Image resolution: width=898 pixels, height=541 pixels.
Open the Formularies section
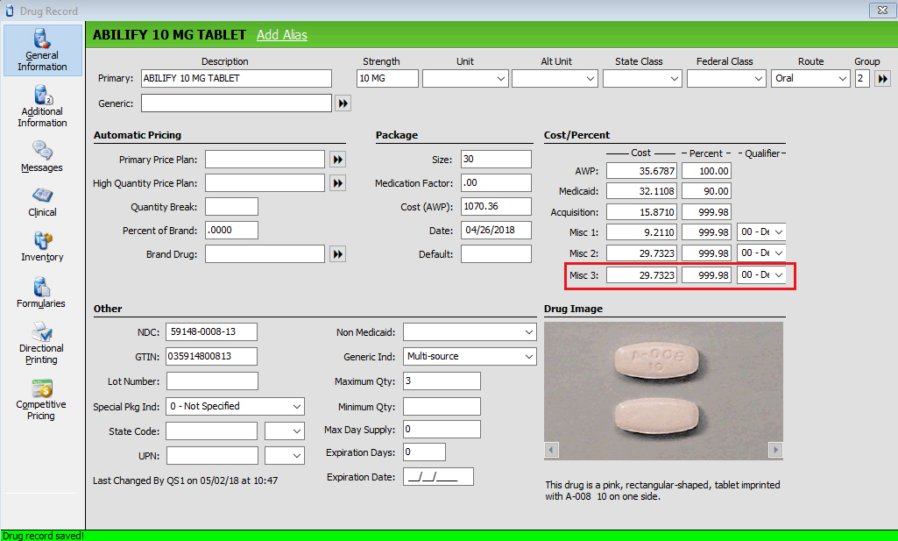point(42,292)
